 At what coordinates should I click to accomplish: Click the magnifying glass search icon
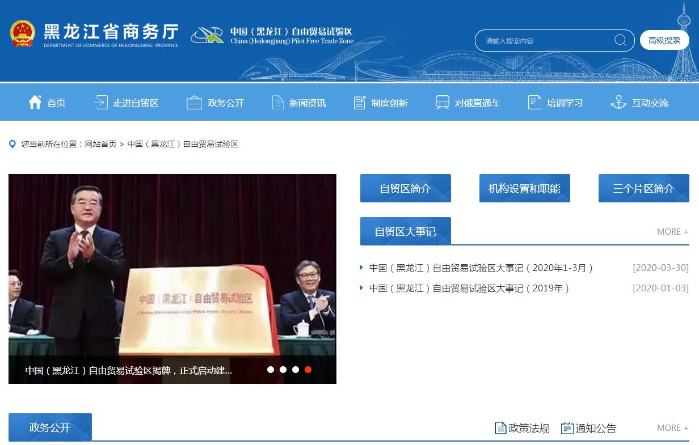[620, 40]
